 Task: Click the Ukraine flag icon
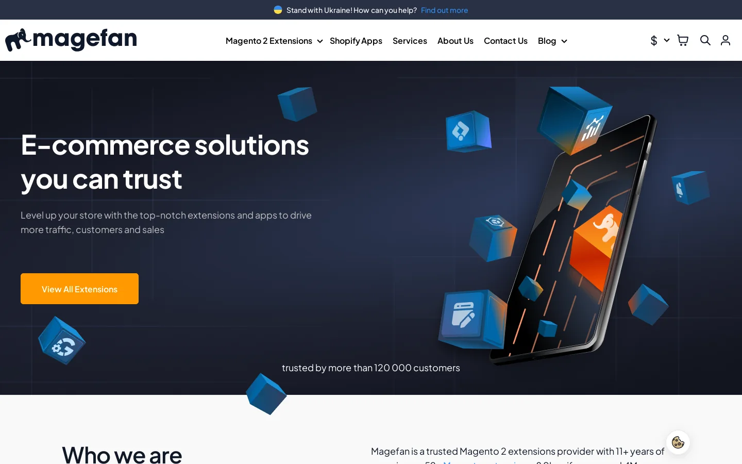[278, 10]
